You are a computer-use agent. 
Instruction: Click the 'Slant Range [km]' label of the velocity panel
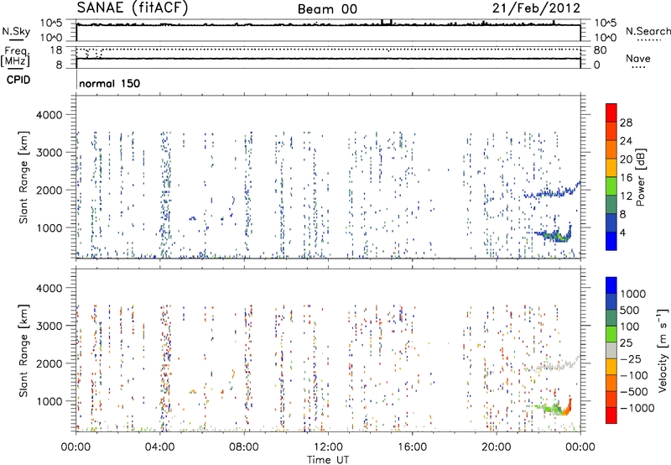(23, 350)
